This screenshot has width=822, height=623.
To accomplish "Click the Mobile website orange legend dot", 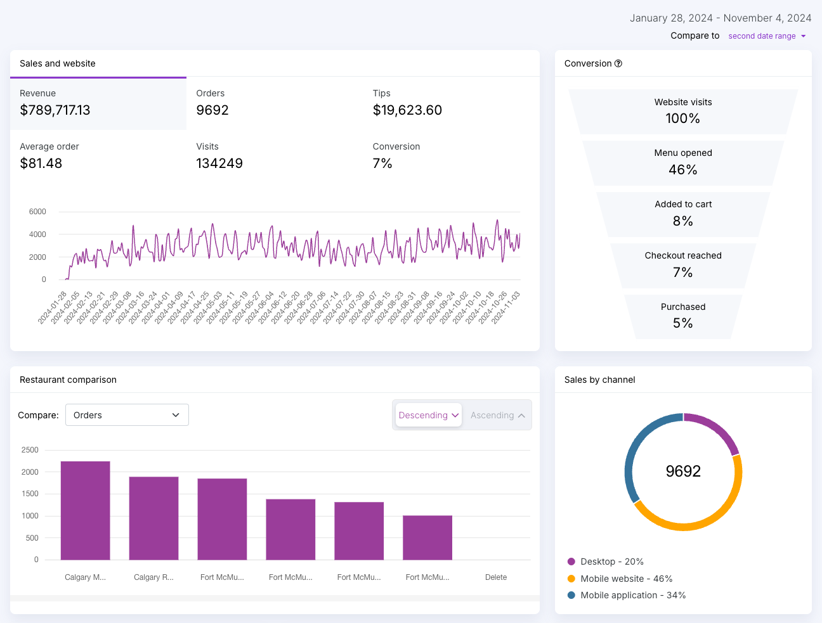I will [571, 579].
